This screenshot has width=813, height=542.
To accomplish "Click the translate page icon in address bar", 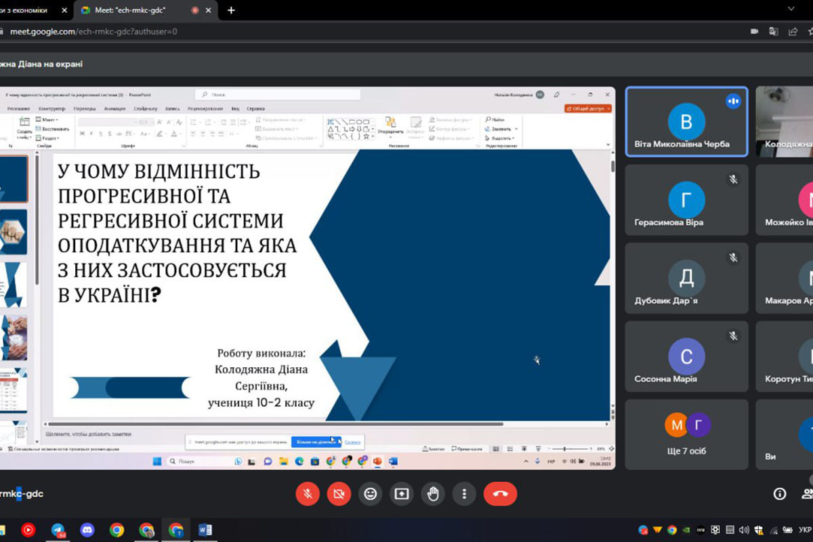I will [773, 31].
